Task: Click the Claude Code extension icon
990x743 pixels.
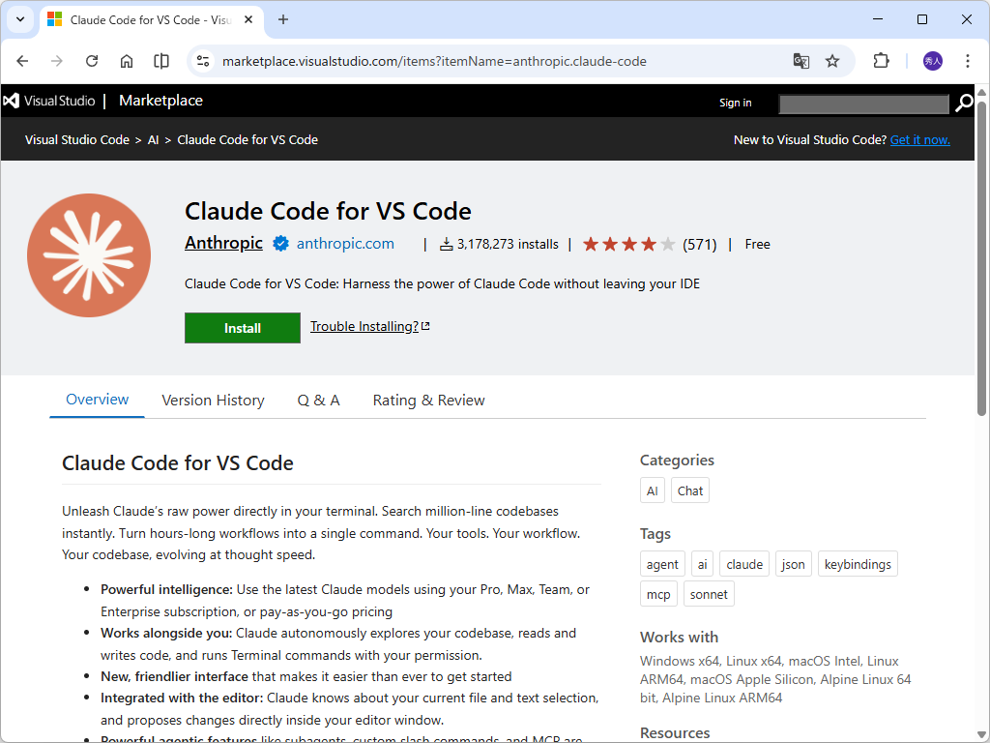Action: coord(89,254)
